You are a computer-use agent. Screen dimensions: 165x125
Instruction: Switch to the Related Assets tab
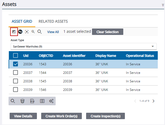tap(53, 21)
